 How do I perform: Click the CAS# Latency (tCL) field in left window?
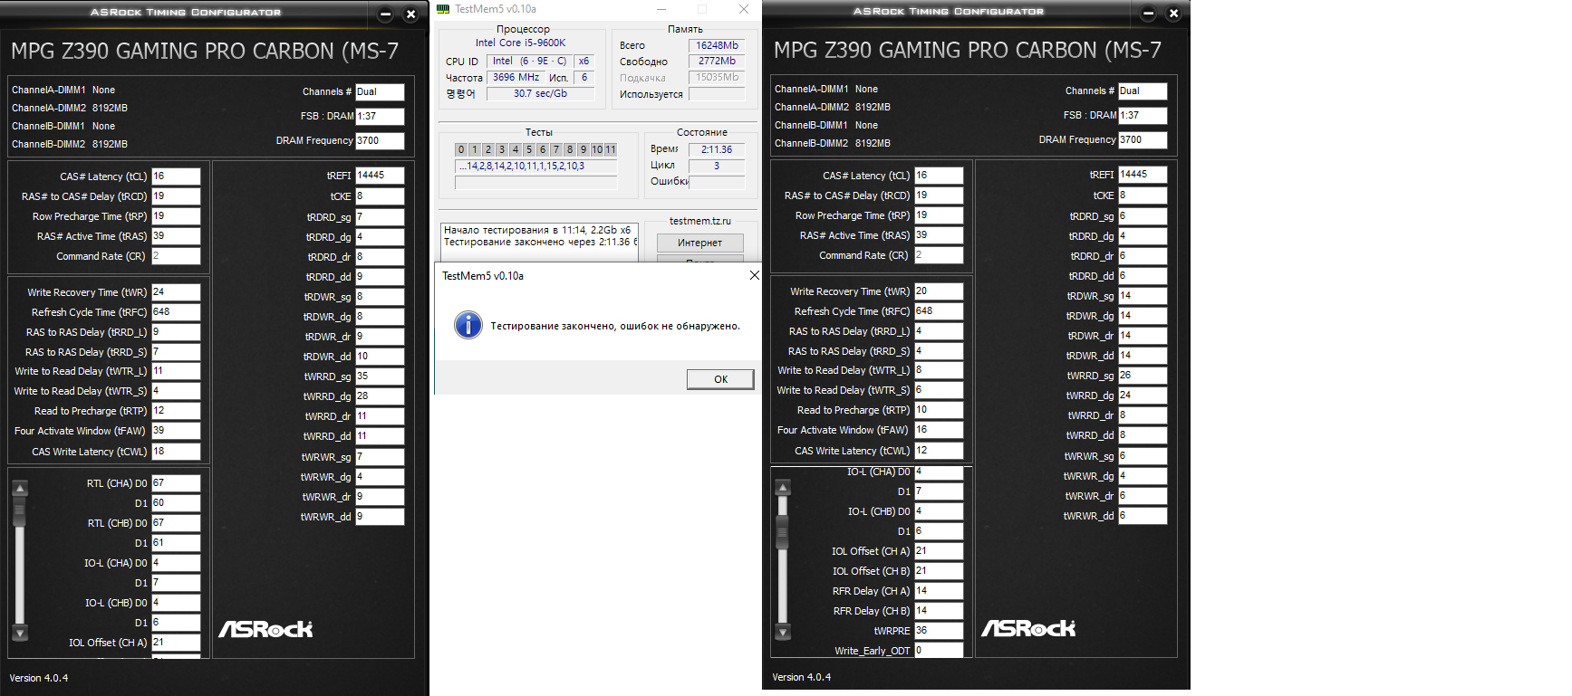176,176
